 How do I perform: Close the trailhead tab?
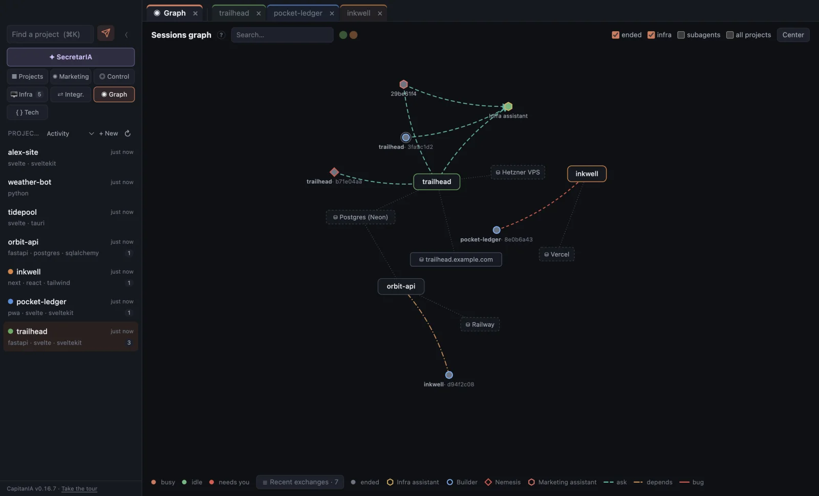click(x=258, y=13)
